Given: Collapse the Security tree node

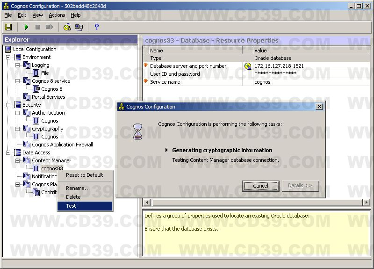Looking at the screenshot, I should click(x=8, y=105).
